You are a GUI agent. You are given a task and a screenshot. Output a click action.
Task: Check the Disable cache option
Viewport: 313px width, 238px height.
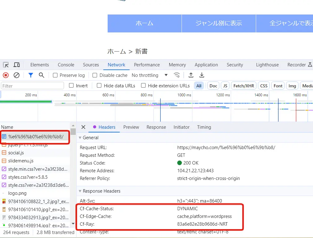[95, 75]
